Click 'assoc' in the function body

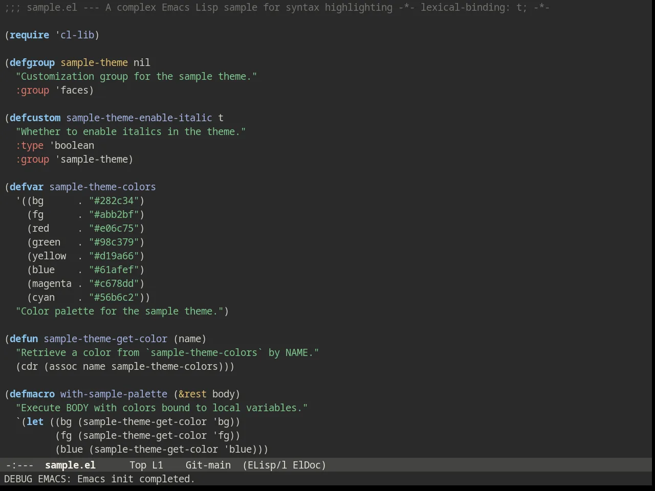click(63, 366)
